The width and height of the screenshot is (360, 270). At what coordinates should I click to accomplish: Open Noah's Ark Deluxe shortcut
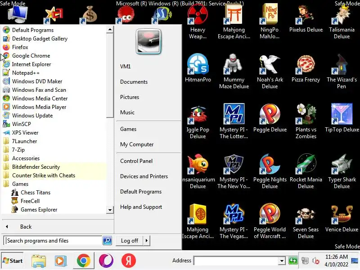coord(270,71)
